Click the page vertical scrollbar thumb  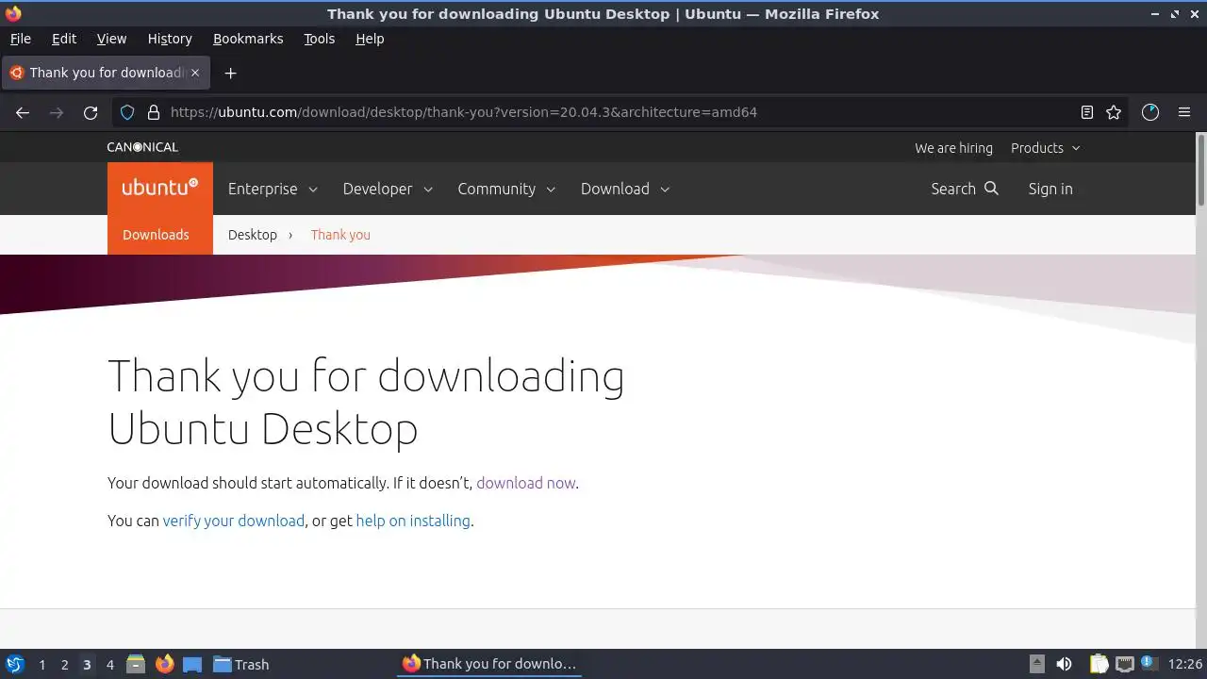pyautogui.click(x=1201, y=170)
